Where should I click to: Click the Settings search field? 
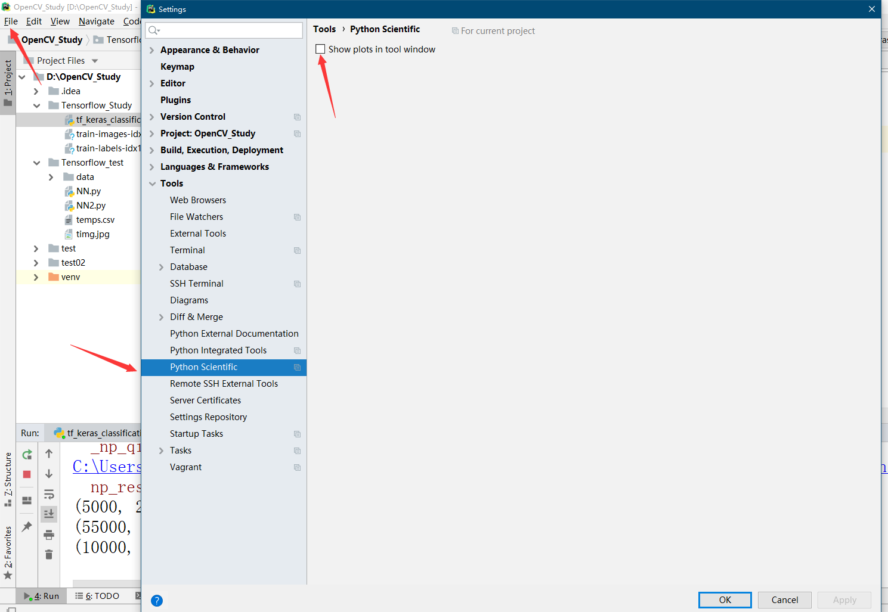point(224,30)
